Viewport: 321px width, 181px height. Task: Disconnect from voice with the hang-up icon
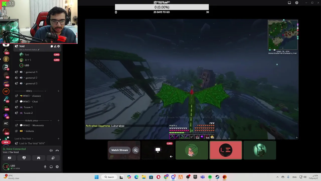57,150
